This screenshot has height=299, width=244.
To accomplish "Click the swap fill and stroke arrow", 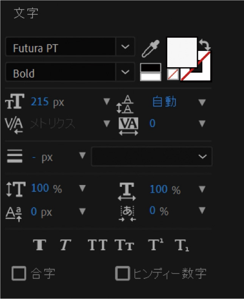I will (205, 45).
